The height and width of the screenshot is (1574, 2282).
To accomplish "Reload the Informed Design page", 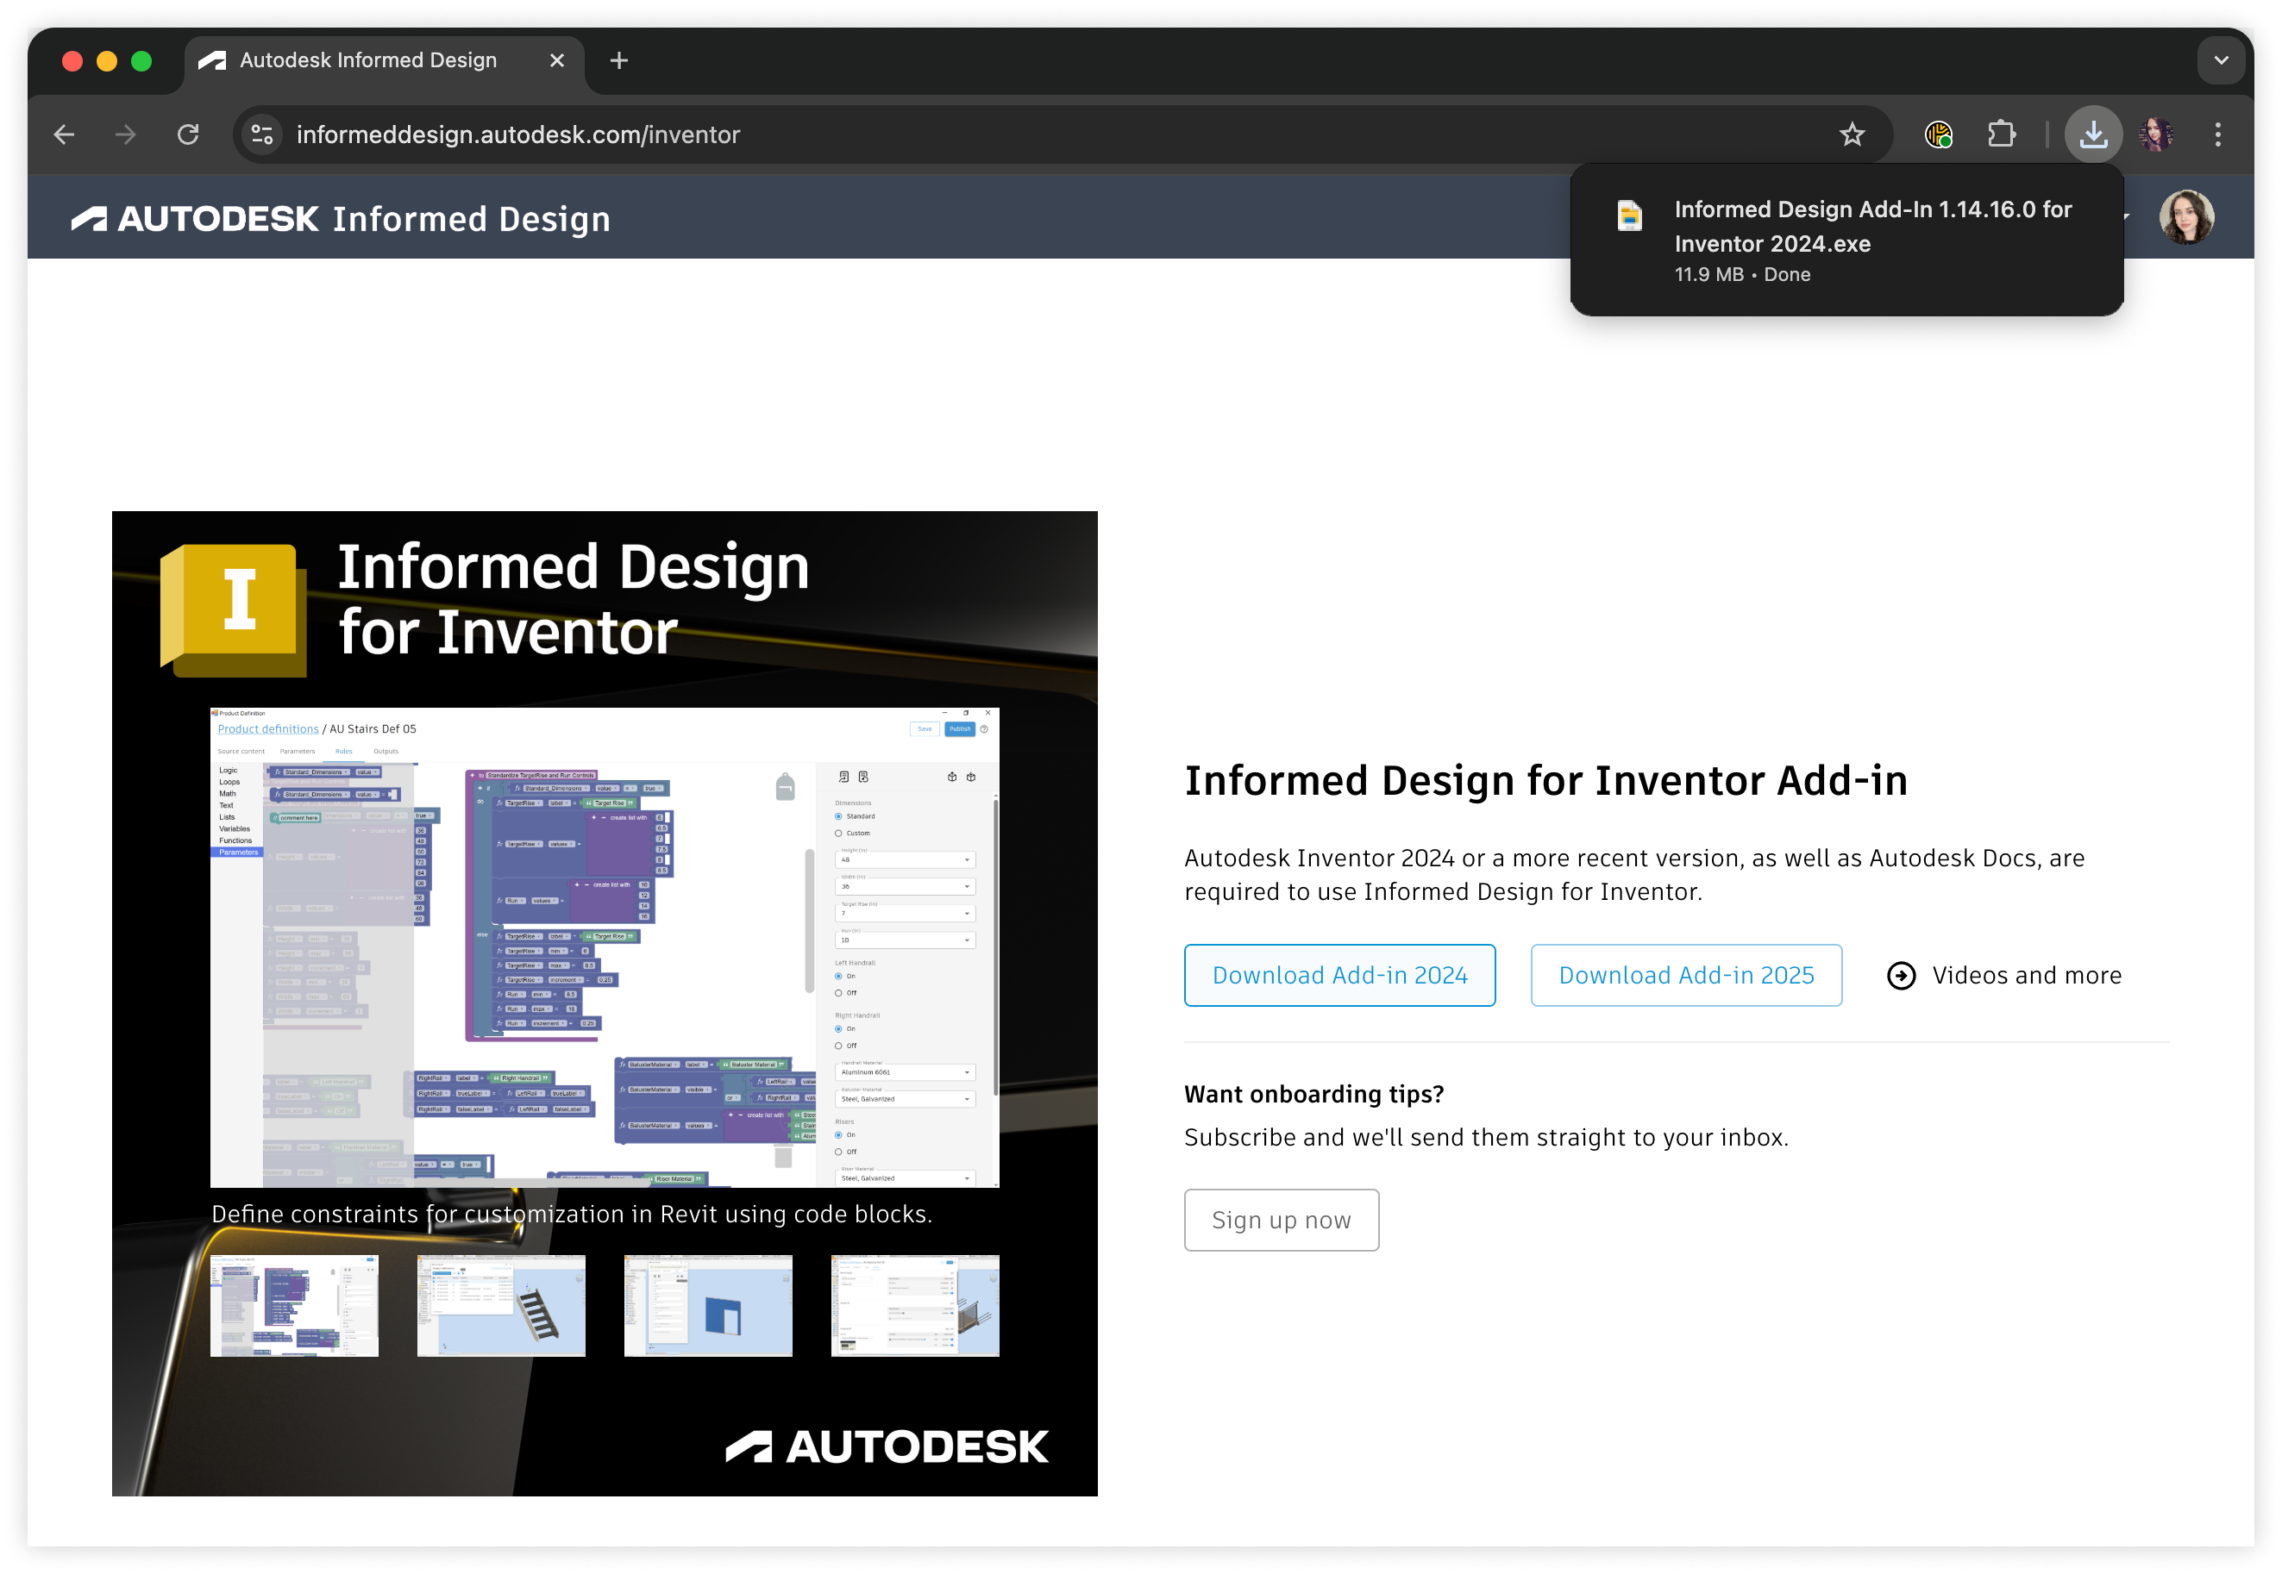I will tap(187, 134).
